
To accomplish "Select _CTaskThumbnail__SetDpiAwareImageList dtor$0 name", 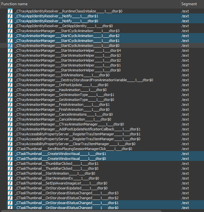I will (x=61, y=183).
